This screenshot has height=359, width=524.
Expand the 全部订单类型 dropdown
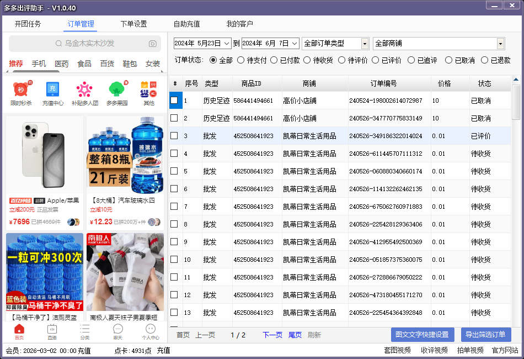[365, 44]
